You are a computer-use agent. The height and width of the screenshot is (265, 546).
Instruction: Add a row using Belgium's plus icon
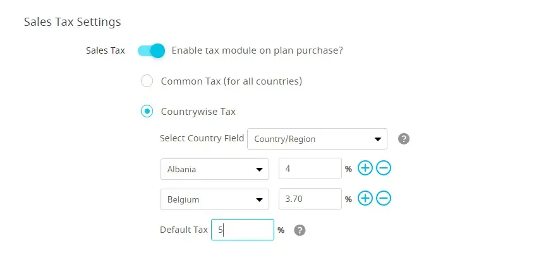pyautogui.click(x=365, y=199)
